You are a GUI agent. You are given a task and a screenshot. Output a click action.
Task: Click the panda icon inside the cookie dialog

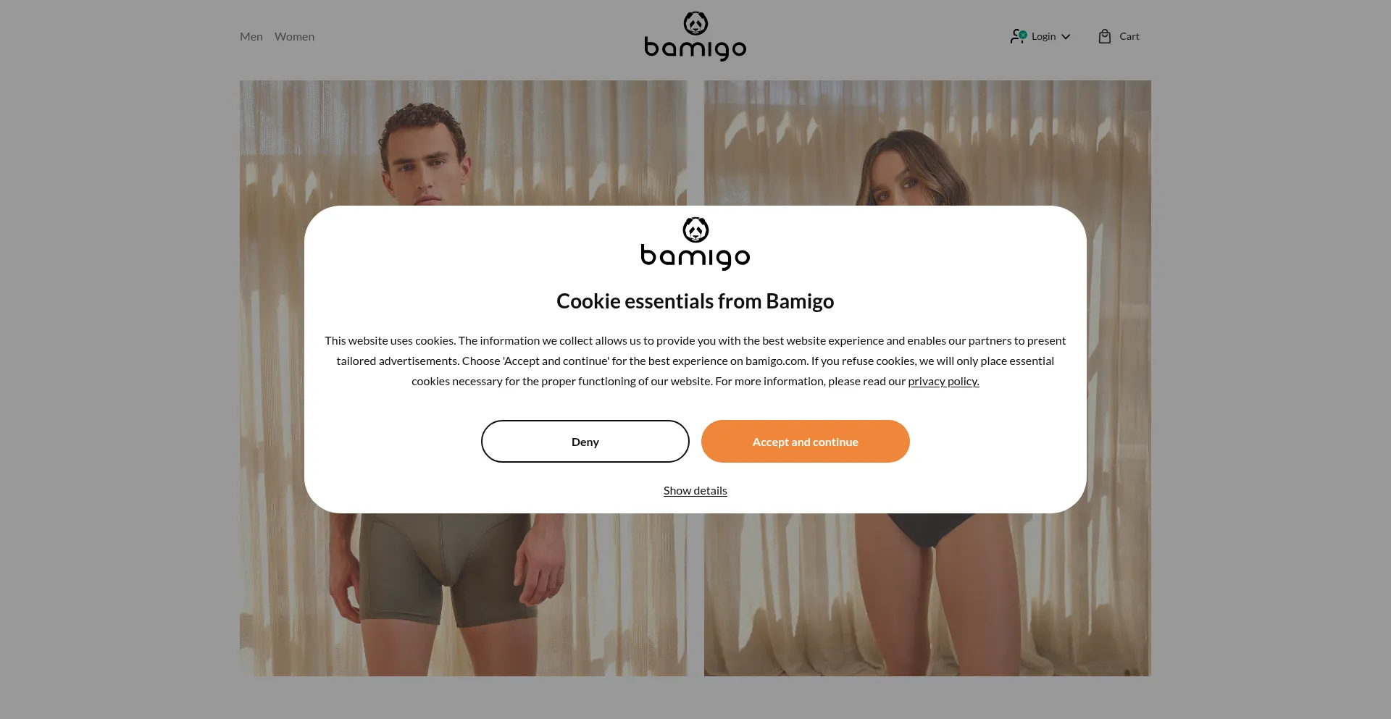coord(695,230)
